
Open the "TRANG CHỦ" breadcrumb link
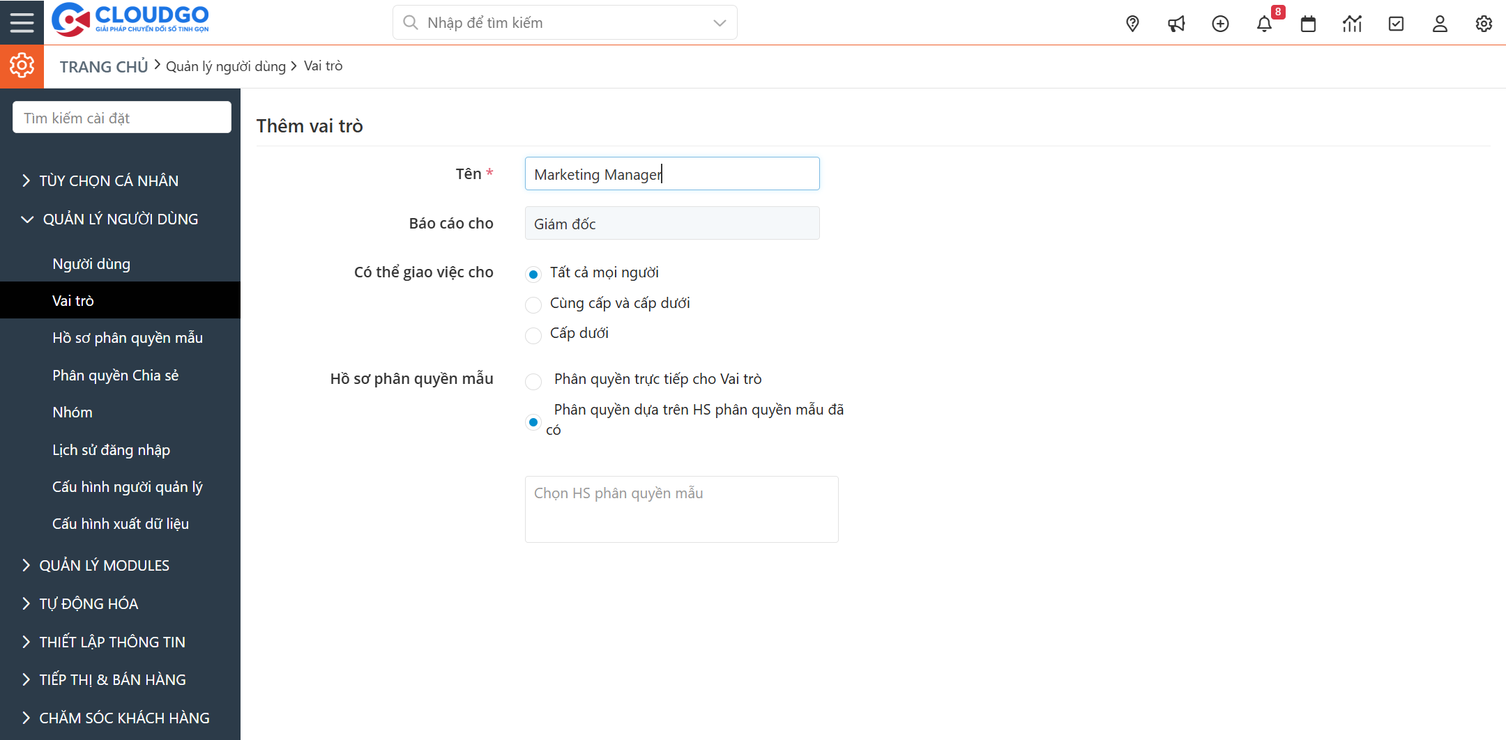[103, 65]
